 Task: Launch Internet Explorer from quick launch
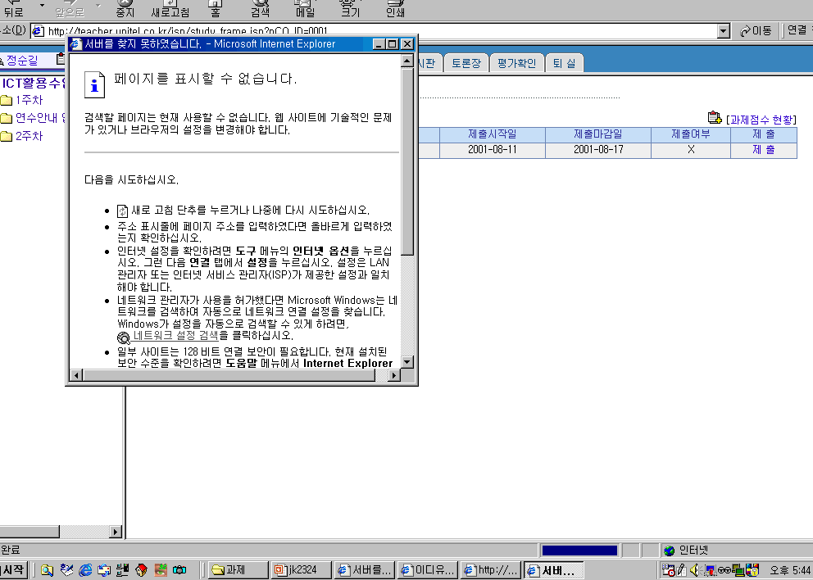point(85,571)
